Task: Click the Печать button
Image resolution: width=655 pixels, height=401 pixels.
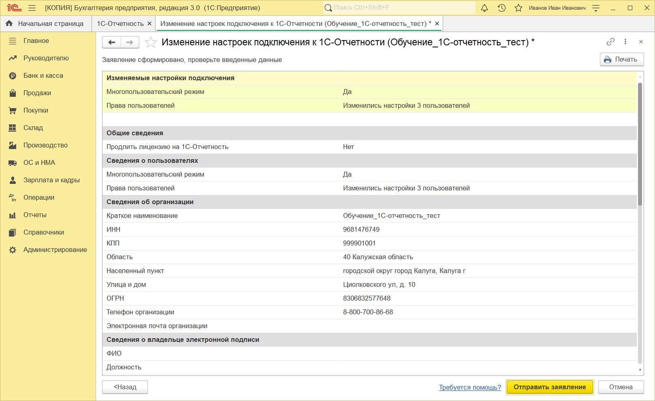Action: click(x=622, y=60)
